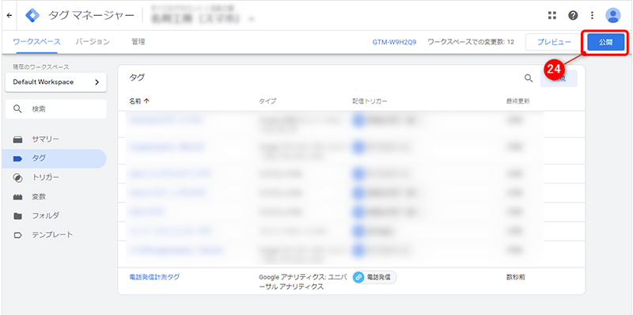Click the トリガー sidebar icon
The width and height of the screenshot is (633, 315).
point(17,178)
